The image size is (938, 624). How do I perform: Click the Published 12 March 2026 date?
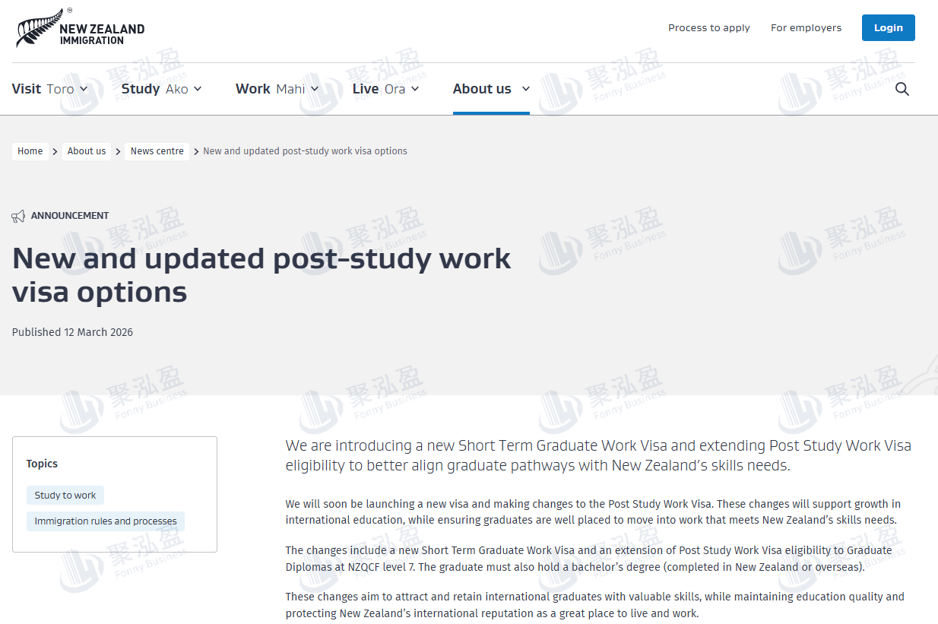tap(72, 332)
